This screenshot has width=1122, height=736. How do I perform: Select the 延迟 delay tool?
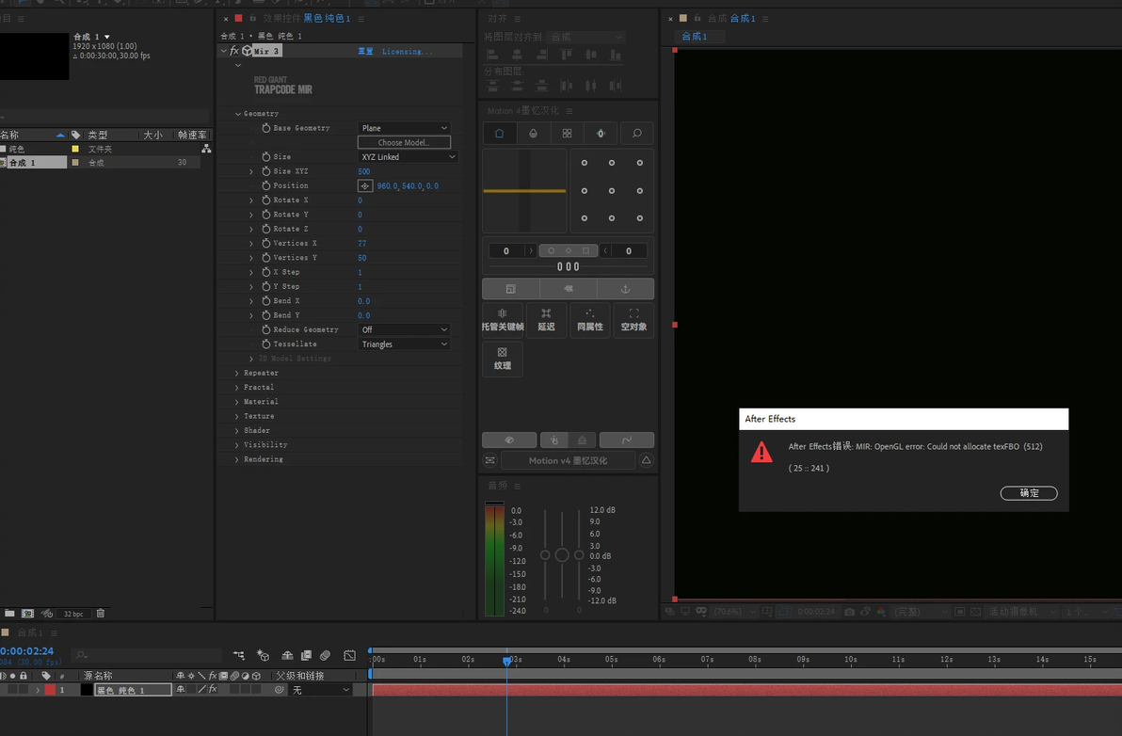click(546, 320)
